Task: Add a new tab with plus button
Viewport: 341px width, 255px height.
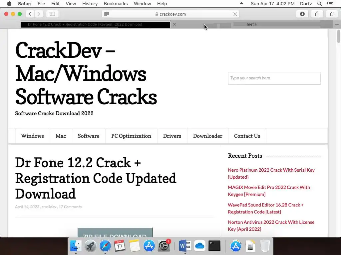Action: coord(337,25)
